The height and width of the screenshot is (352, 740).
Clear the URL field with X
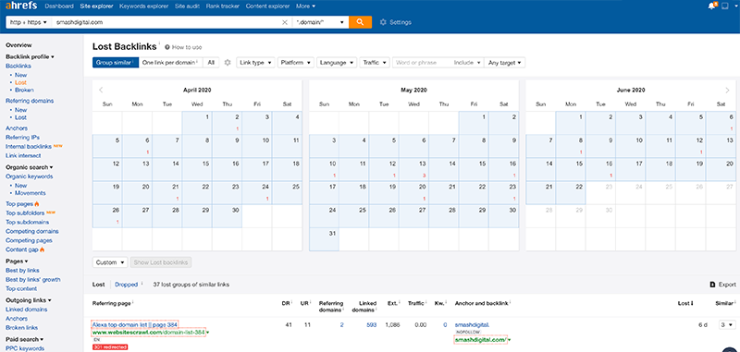pyautogui.click(x=285, y=22)
